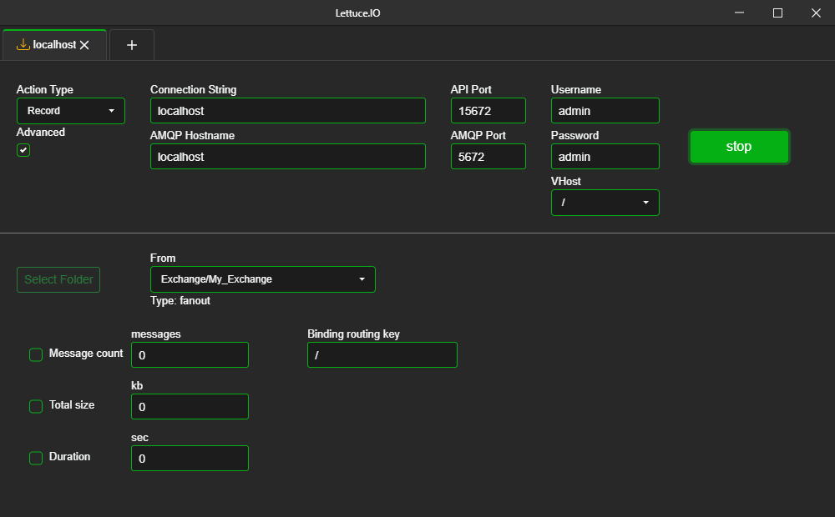This screenshot has width=835, height=517.
Task: Click the API Port field showing 15672
Action: 488,111
